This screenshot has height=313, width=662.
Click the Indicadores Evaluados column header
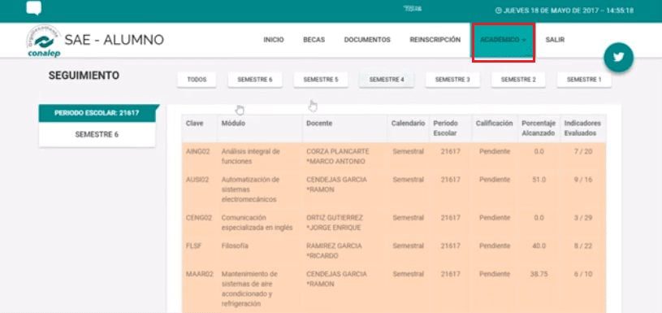582,128
